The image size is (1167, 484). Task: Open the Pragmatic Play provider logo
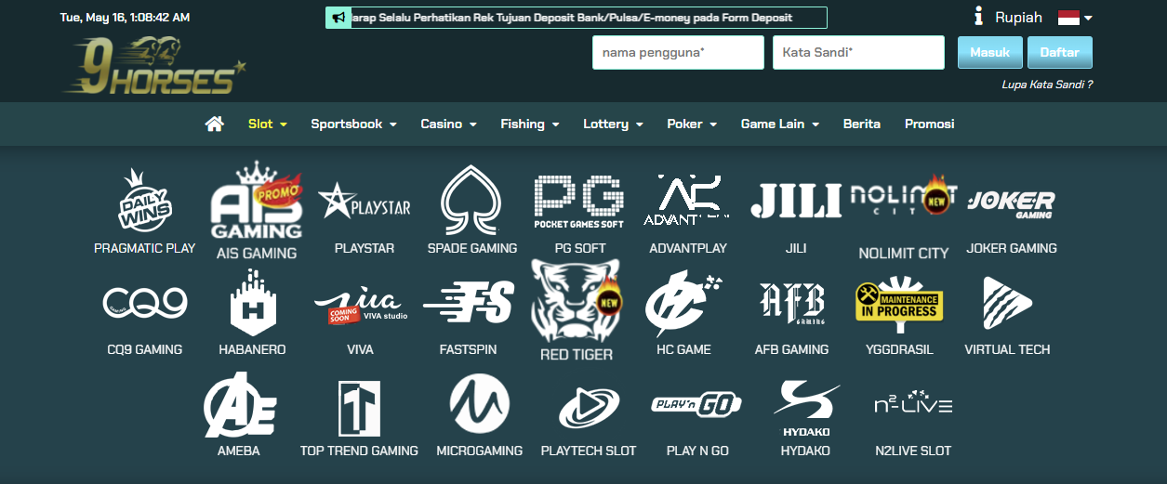pos(145,202)
